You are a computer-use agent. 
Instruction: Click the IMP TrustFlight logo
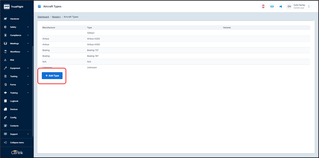click(x=13, y=6)
